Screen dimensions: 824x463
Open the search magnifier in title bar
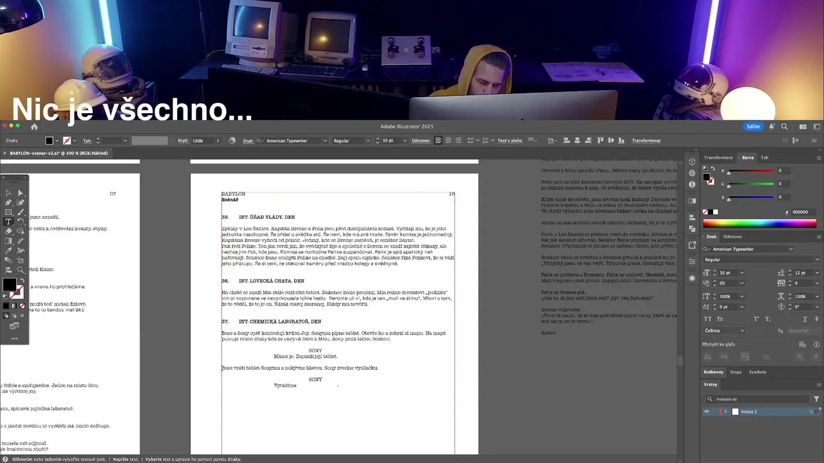point(784,127)
